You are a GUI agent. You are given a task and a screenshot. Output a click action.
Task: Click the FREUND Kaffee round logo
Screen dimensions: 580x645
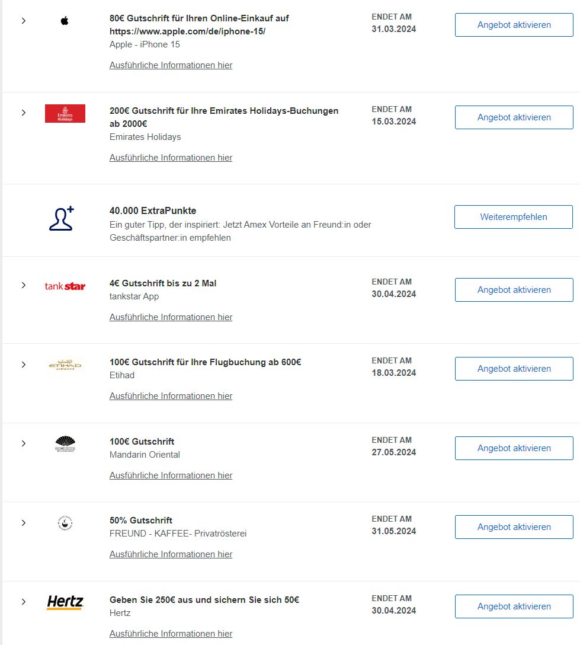click(x=65, y=523)
